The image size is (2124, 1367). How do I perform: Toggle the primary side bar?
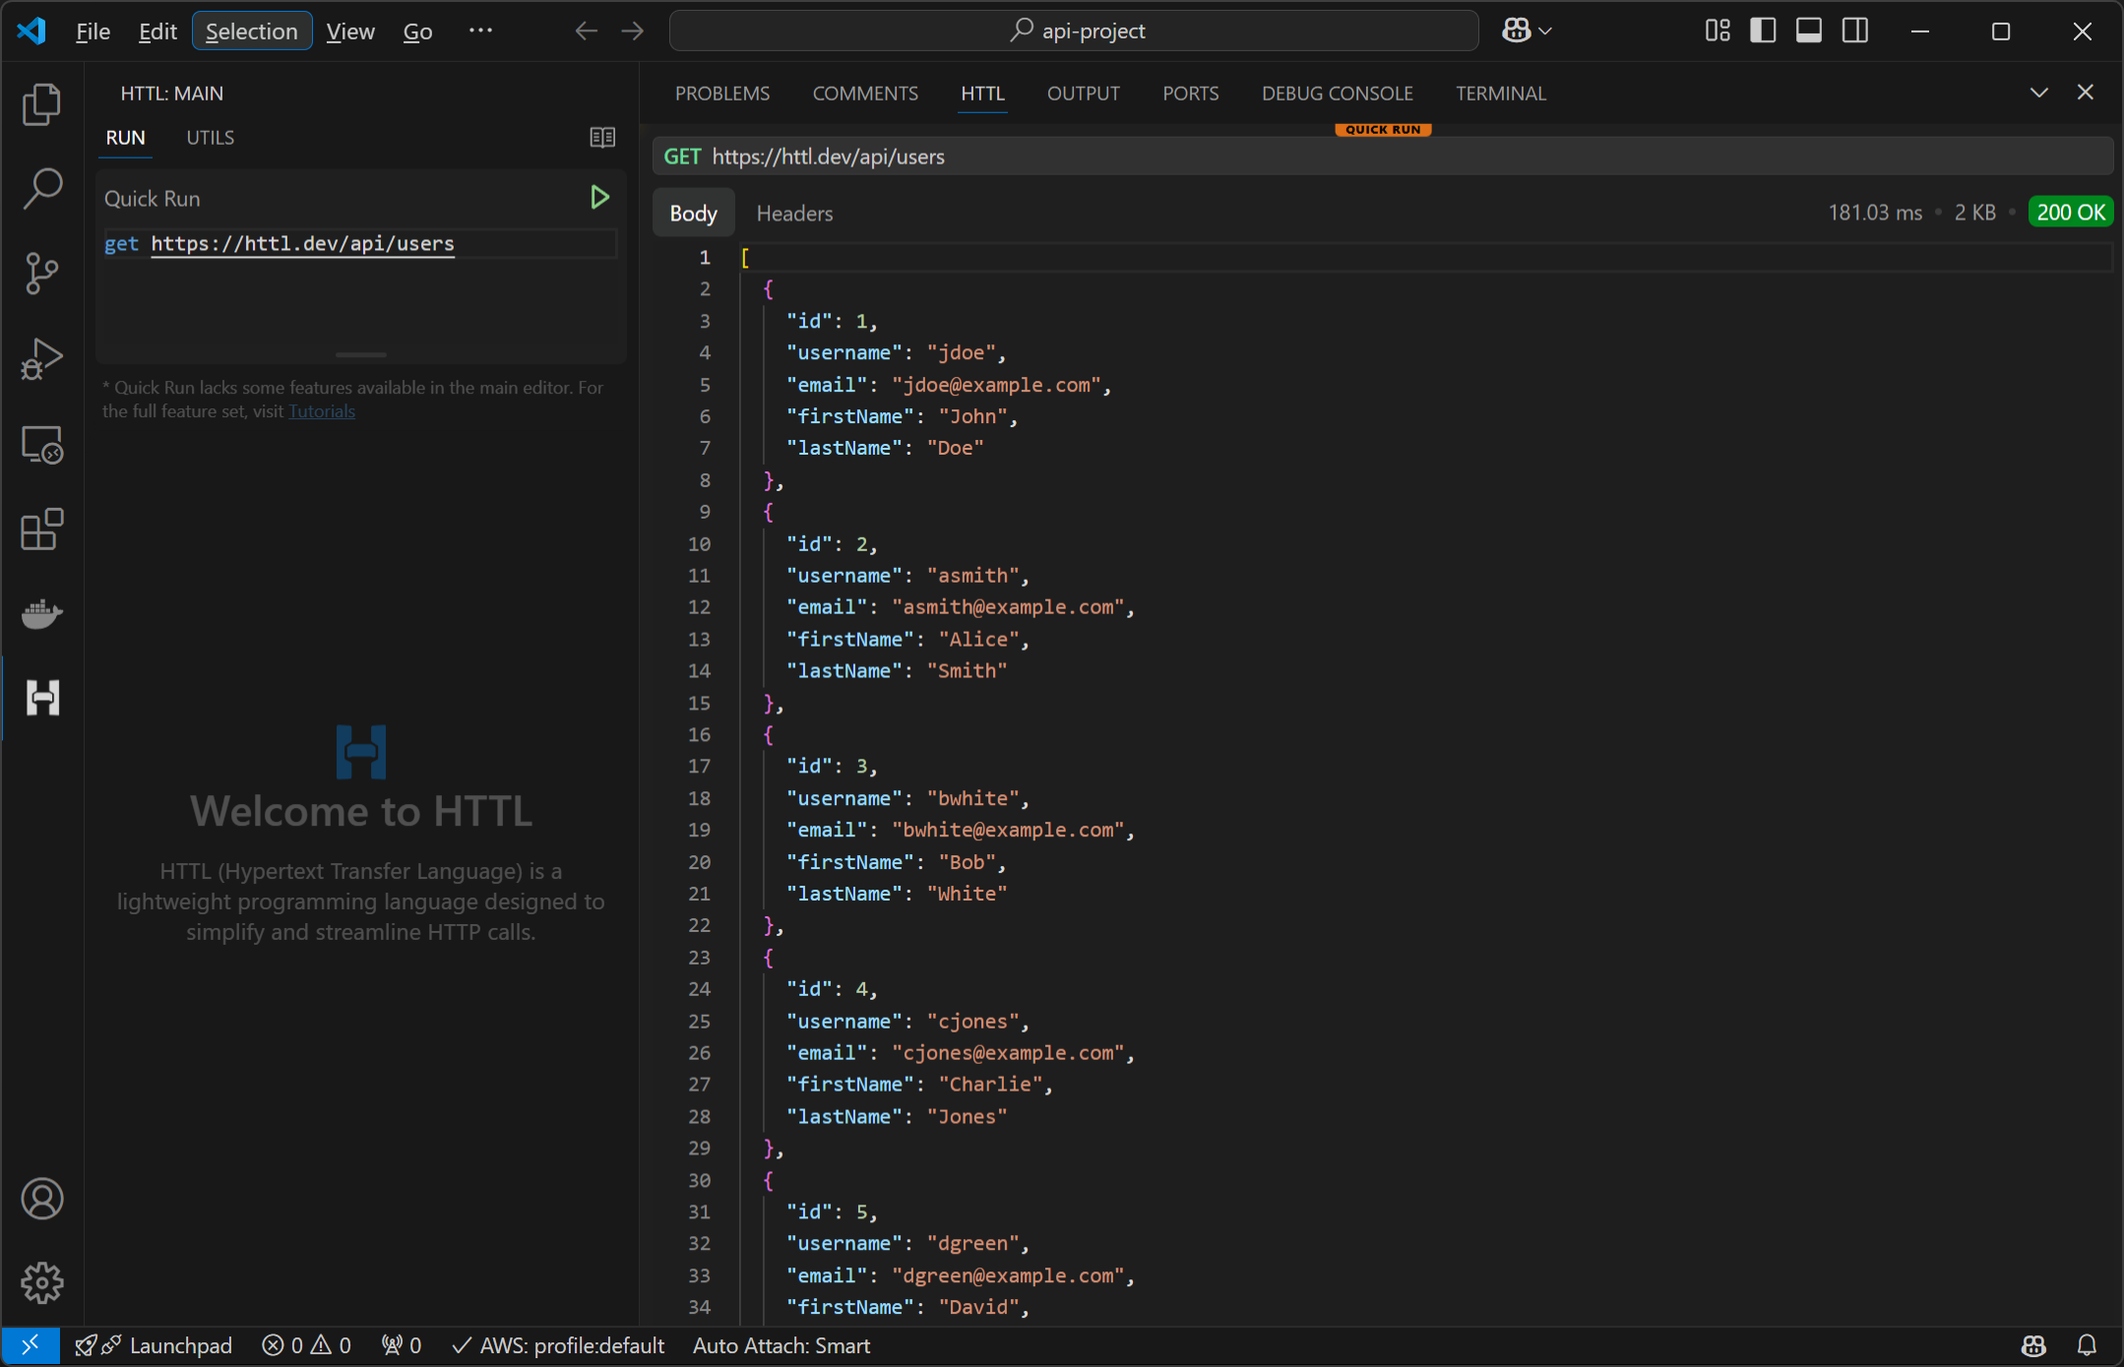coord(1763,31)
